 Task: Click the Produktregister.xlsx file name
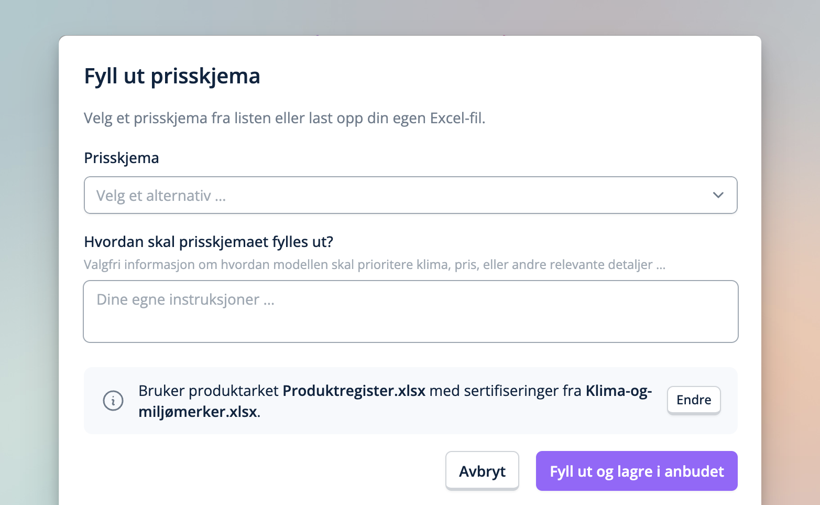point(353,391)
